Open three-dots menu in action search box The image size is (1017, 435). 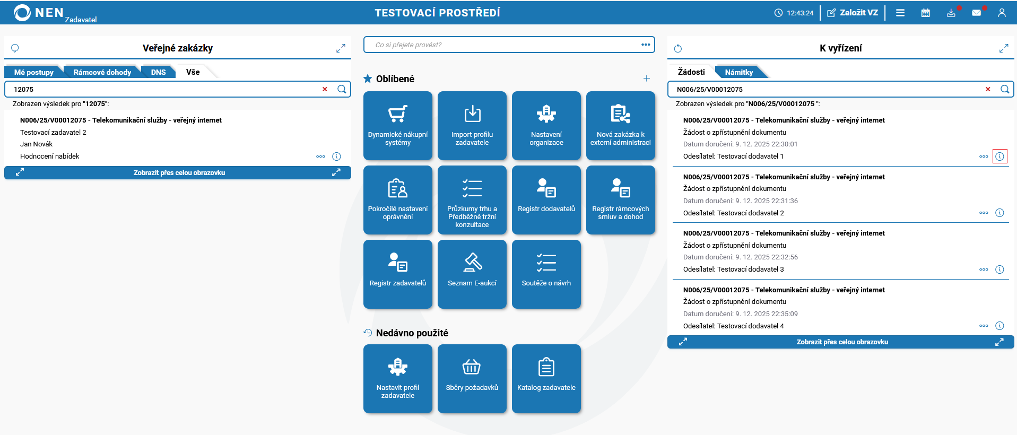646,45
